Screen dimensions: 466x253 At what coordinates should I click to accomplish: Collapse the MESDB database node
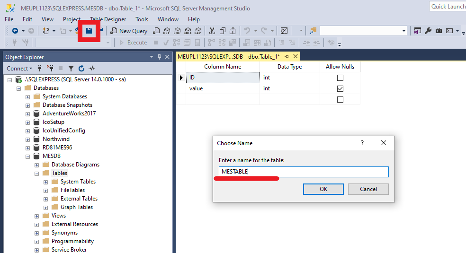27,157
